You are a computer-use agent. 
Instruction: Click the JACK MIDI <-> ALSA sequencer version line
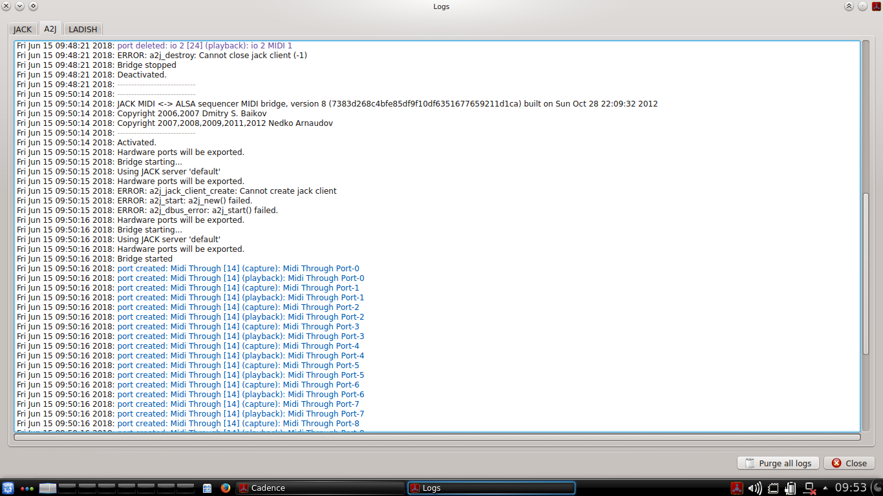(x=337, y=104)
